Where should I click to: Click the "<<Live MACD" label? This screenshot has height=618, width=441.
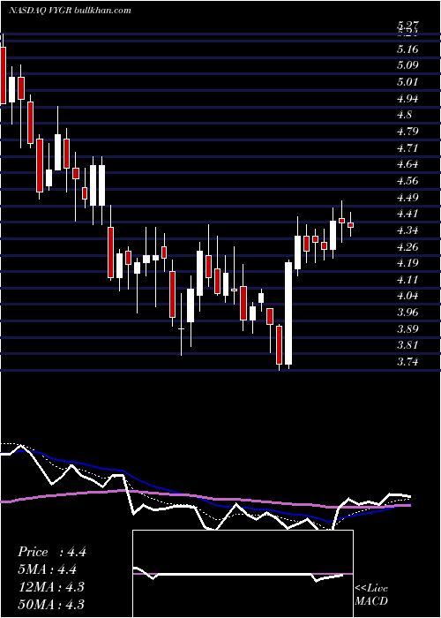tap(371, 595)
